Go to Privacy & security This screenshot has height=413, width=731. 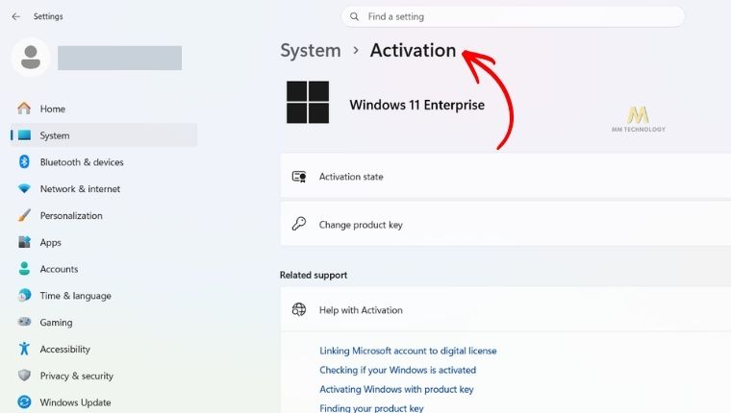tap(104, 376)
